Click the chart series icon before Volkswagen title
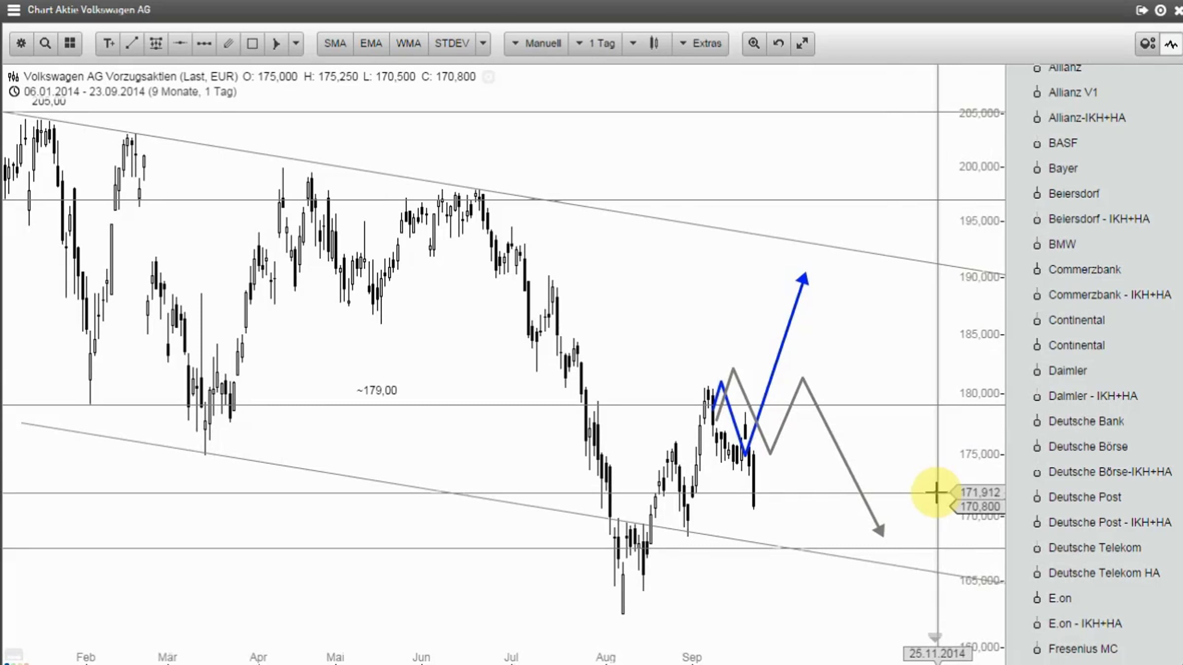This screenshot has height=665, width=1183. click(x=13, y=77)
